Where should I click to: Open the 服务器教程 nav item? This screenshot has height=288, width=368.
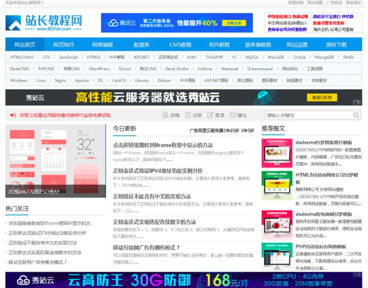pyautogui.click(x=258, y=45)
